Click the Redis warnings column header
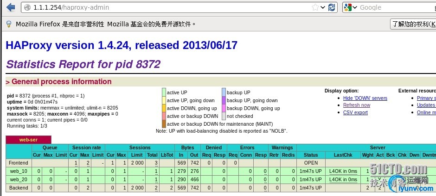The width and height of the screenshot is (436, 196). click(289, 155)
